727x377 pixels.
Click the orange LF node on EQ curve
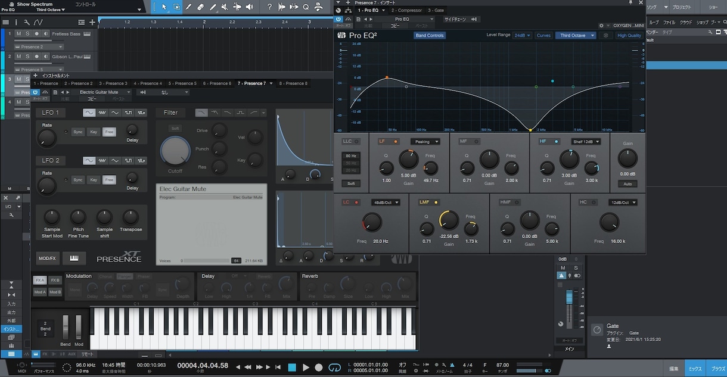[387, 77]
